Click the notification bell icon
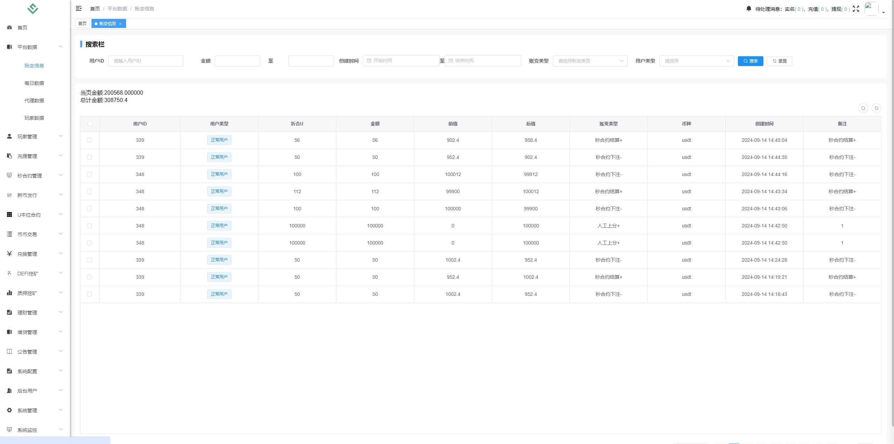894x444 pixels. coord(748,8)
